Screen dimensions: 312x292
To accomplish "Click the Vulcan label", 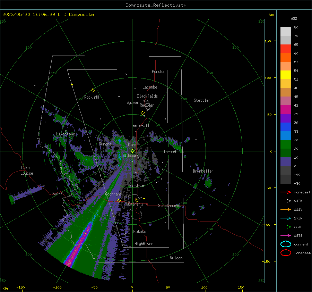I will pos(176,258).
